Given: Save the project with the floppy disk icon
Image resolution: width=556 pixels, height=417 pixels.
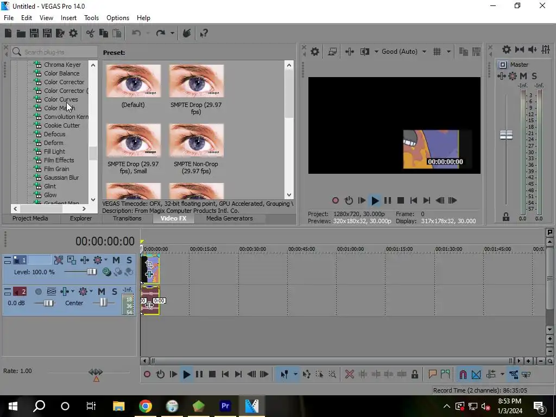Looking at the screenshot, I should point(34,33).
